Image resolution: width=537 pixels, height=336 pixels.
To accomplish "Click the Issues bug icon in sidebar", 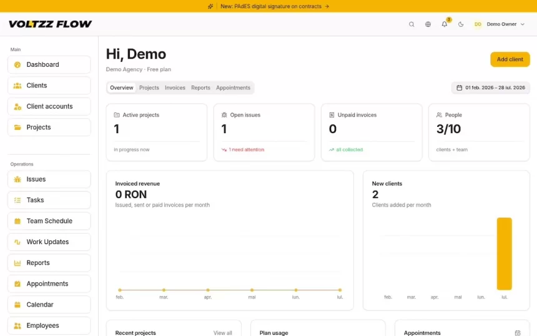I will tap(17, 179).
